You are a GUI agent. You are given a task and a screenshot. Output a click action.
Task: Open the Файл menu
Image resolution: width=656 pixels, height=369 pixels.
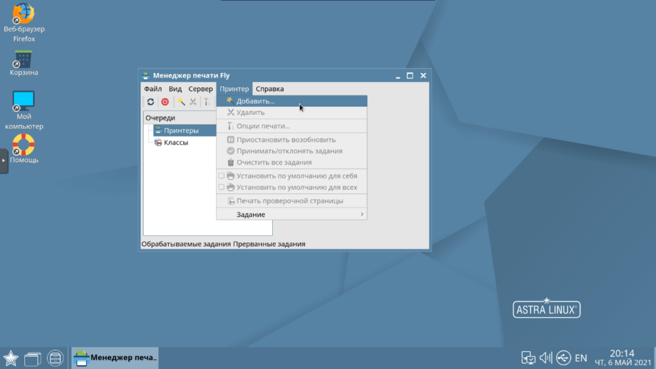pos(152,89)
